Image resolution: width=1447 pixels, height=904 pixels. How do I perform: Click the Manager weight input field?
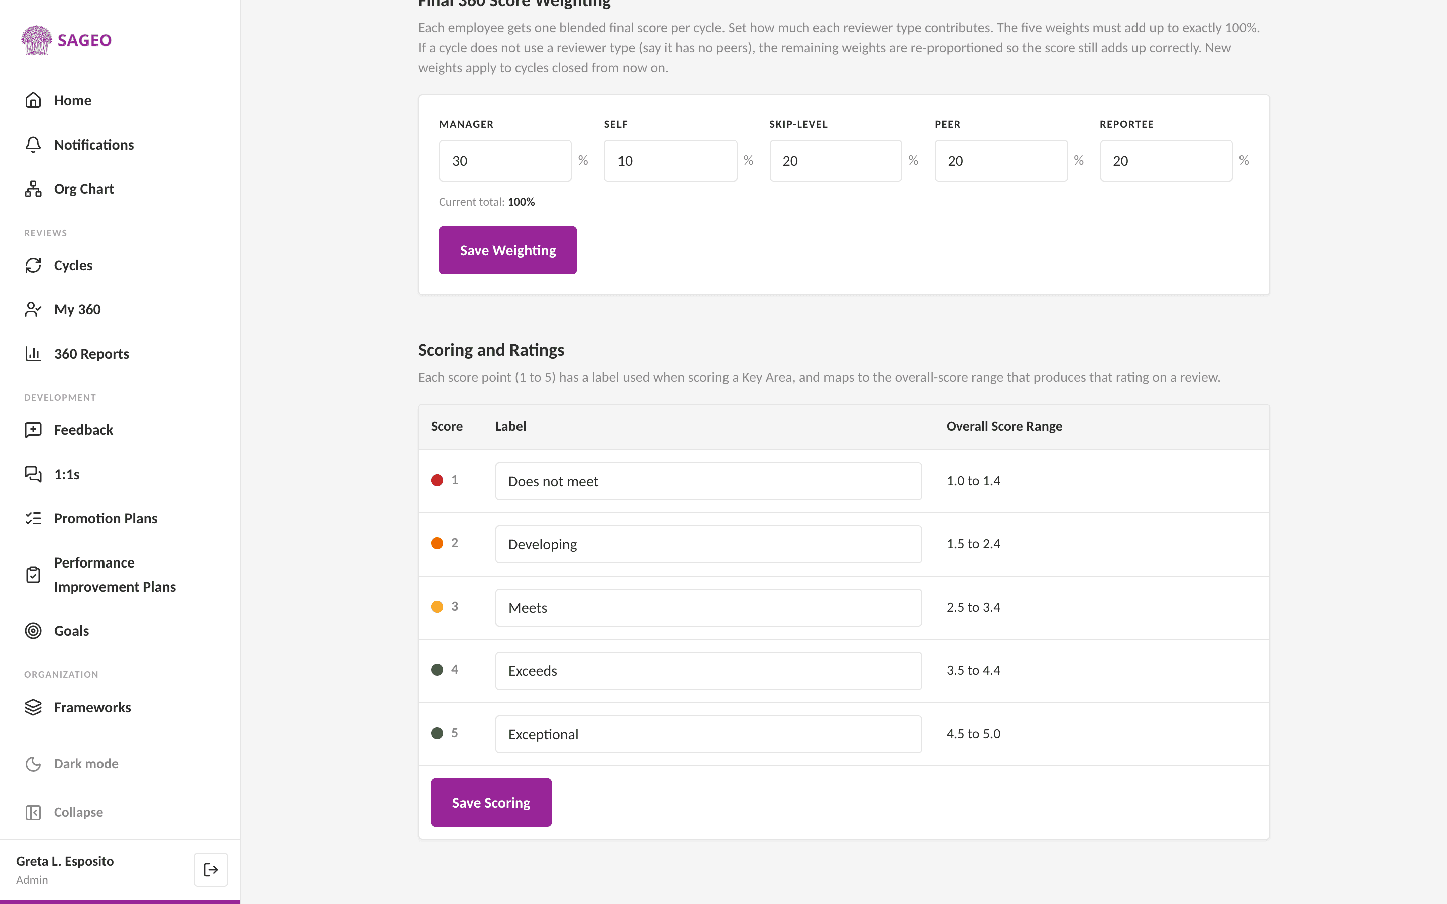(505, 161)
